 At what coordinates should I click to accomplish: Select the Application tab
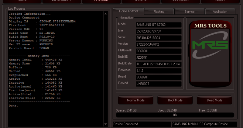click(x=220, y=12)
